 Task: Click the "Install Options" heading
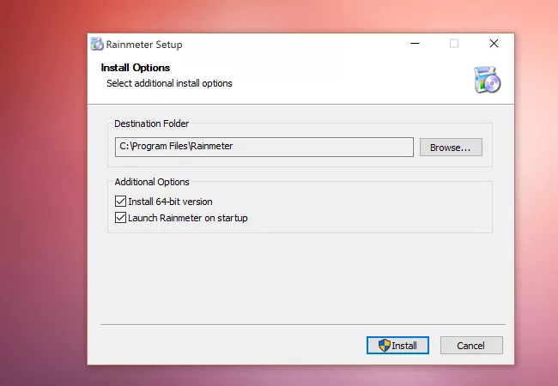(136, 68)
